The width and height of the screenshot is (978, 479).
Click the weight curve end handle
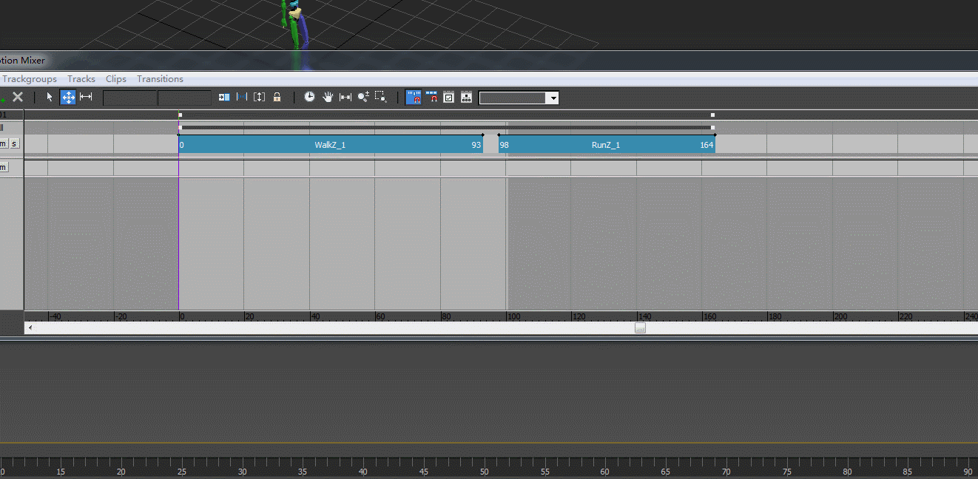click(x=713, y=127)
